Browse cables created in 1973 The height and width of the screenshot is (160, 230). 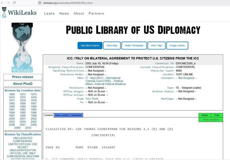pos(34,94)
